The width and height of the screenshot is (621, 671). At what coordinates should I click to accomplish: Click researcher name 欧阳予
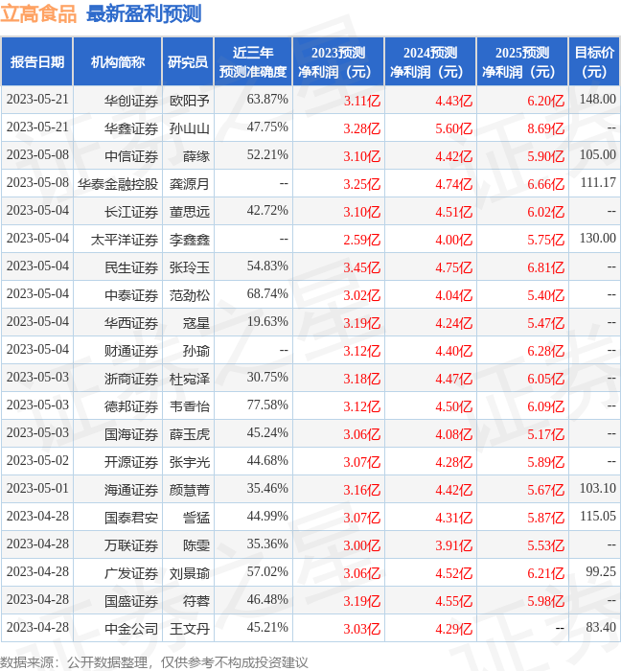pos(190,101)
